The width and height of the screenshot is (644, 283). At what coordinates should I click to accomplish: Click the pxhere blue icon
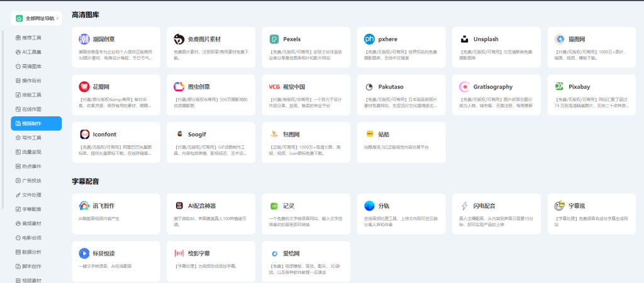click(x=369, y=39)
